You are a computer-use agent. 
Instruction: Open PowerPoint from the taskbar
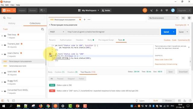[x=78, y=106]
